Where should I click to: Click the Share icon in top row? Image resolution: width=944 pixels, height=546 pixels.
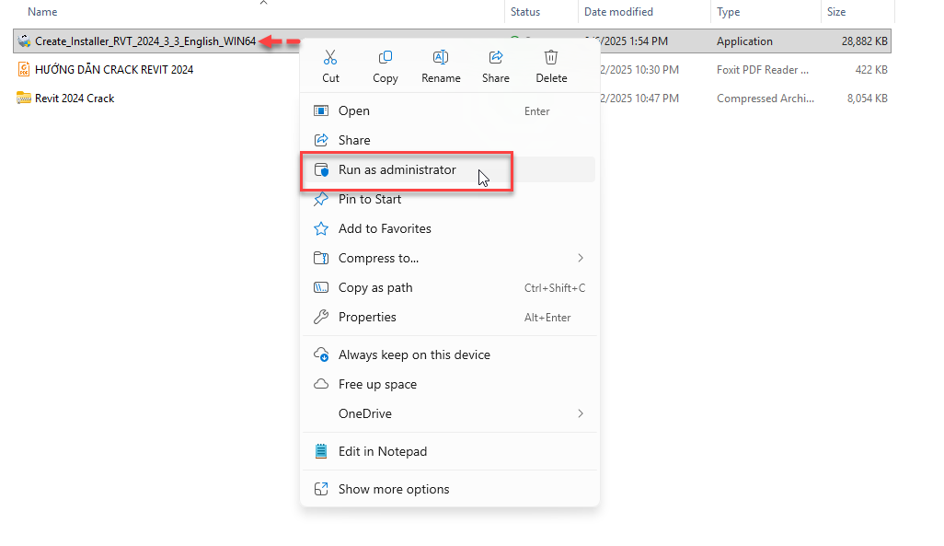(x=495, y=58)
